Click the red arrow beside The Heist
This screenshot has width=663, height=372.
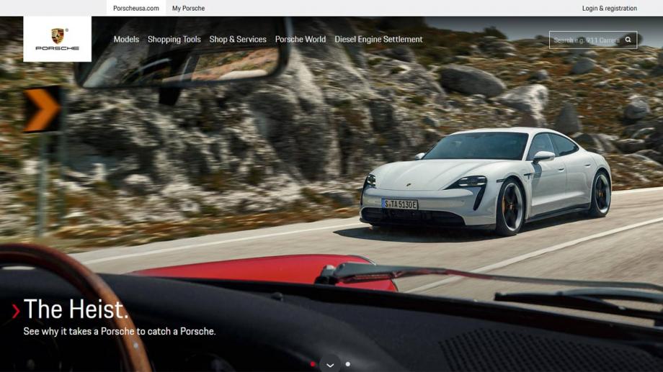[16, 311]
